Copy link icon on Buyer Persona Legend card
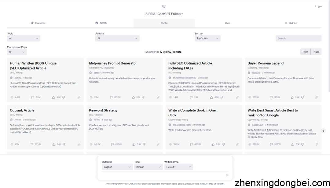 coord(317,98)
